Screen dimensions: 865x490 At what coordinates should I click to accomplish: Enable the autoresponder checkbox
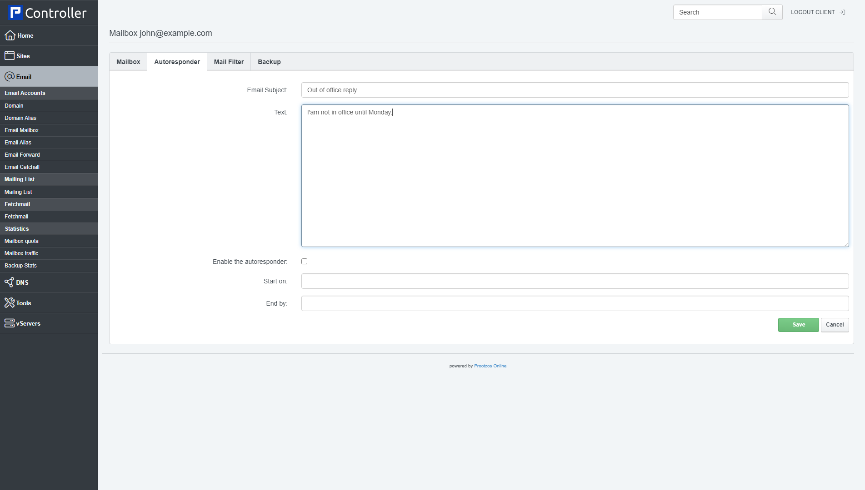click(304, 261)
